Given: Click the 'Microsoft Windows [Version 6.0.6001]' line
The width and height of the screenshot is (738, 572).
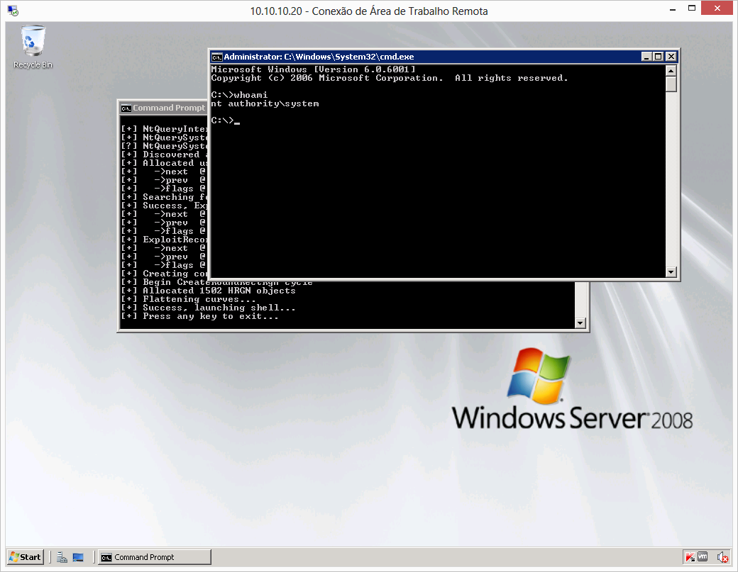Looking at the screenshot, I should pyautogui.click(x=314, y=69).
